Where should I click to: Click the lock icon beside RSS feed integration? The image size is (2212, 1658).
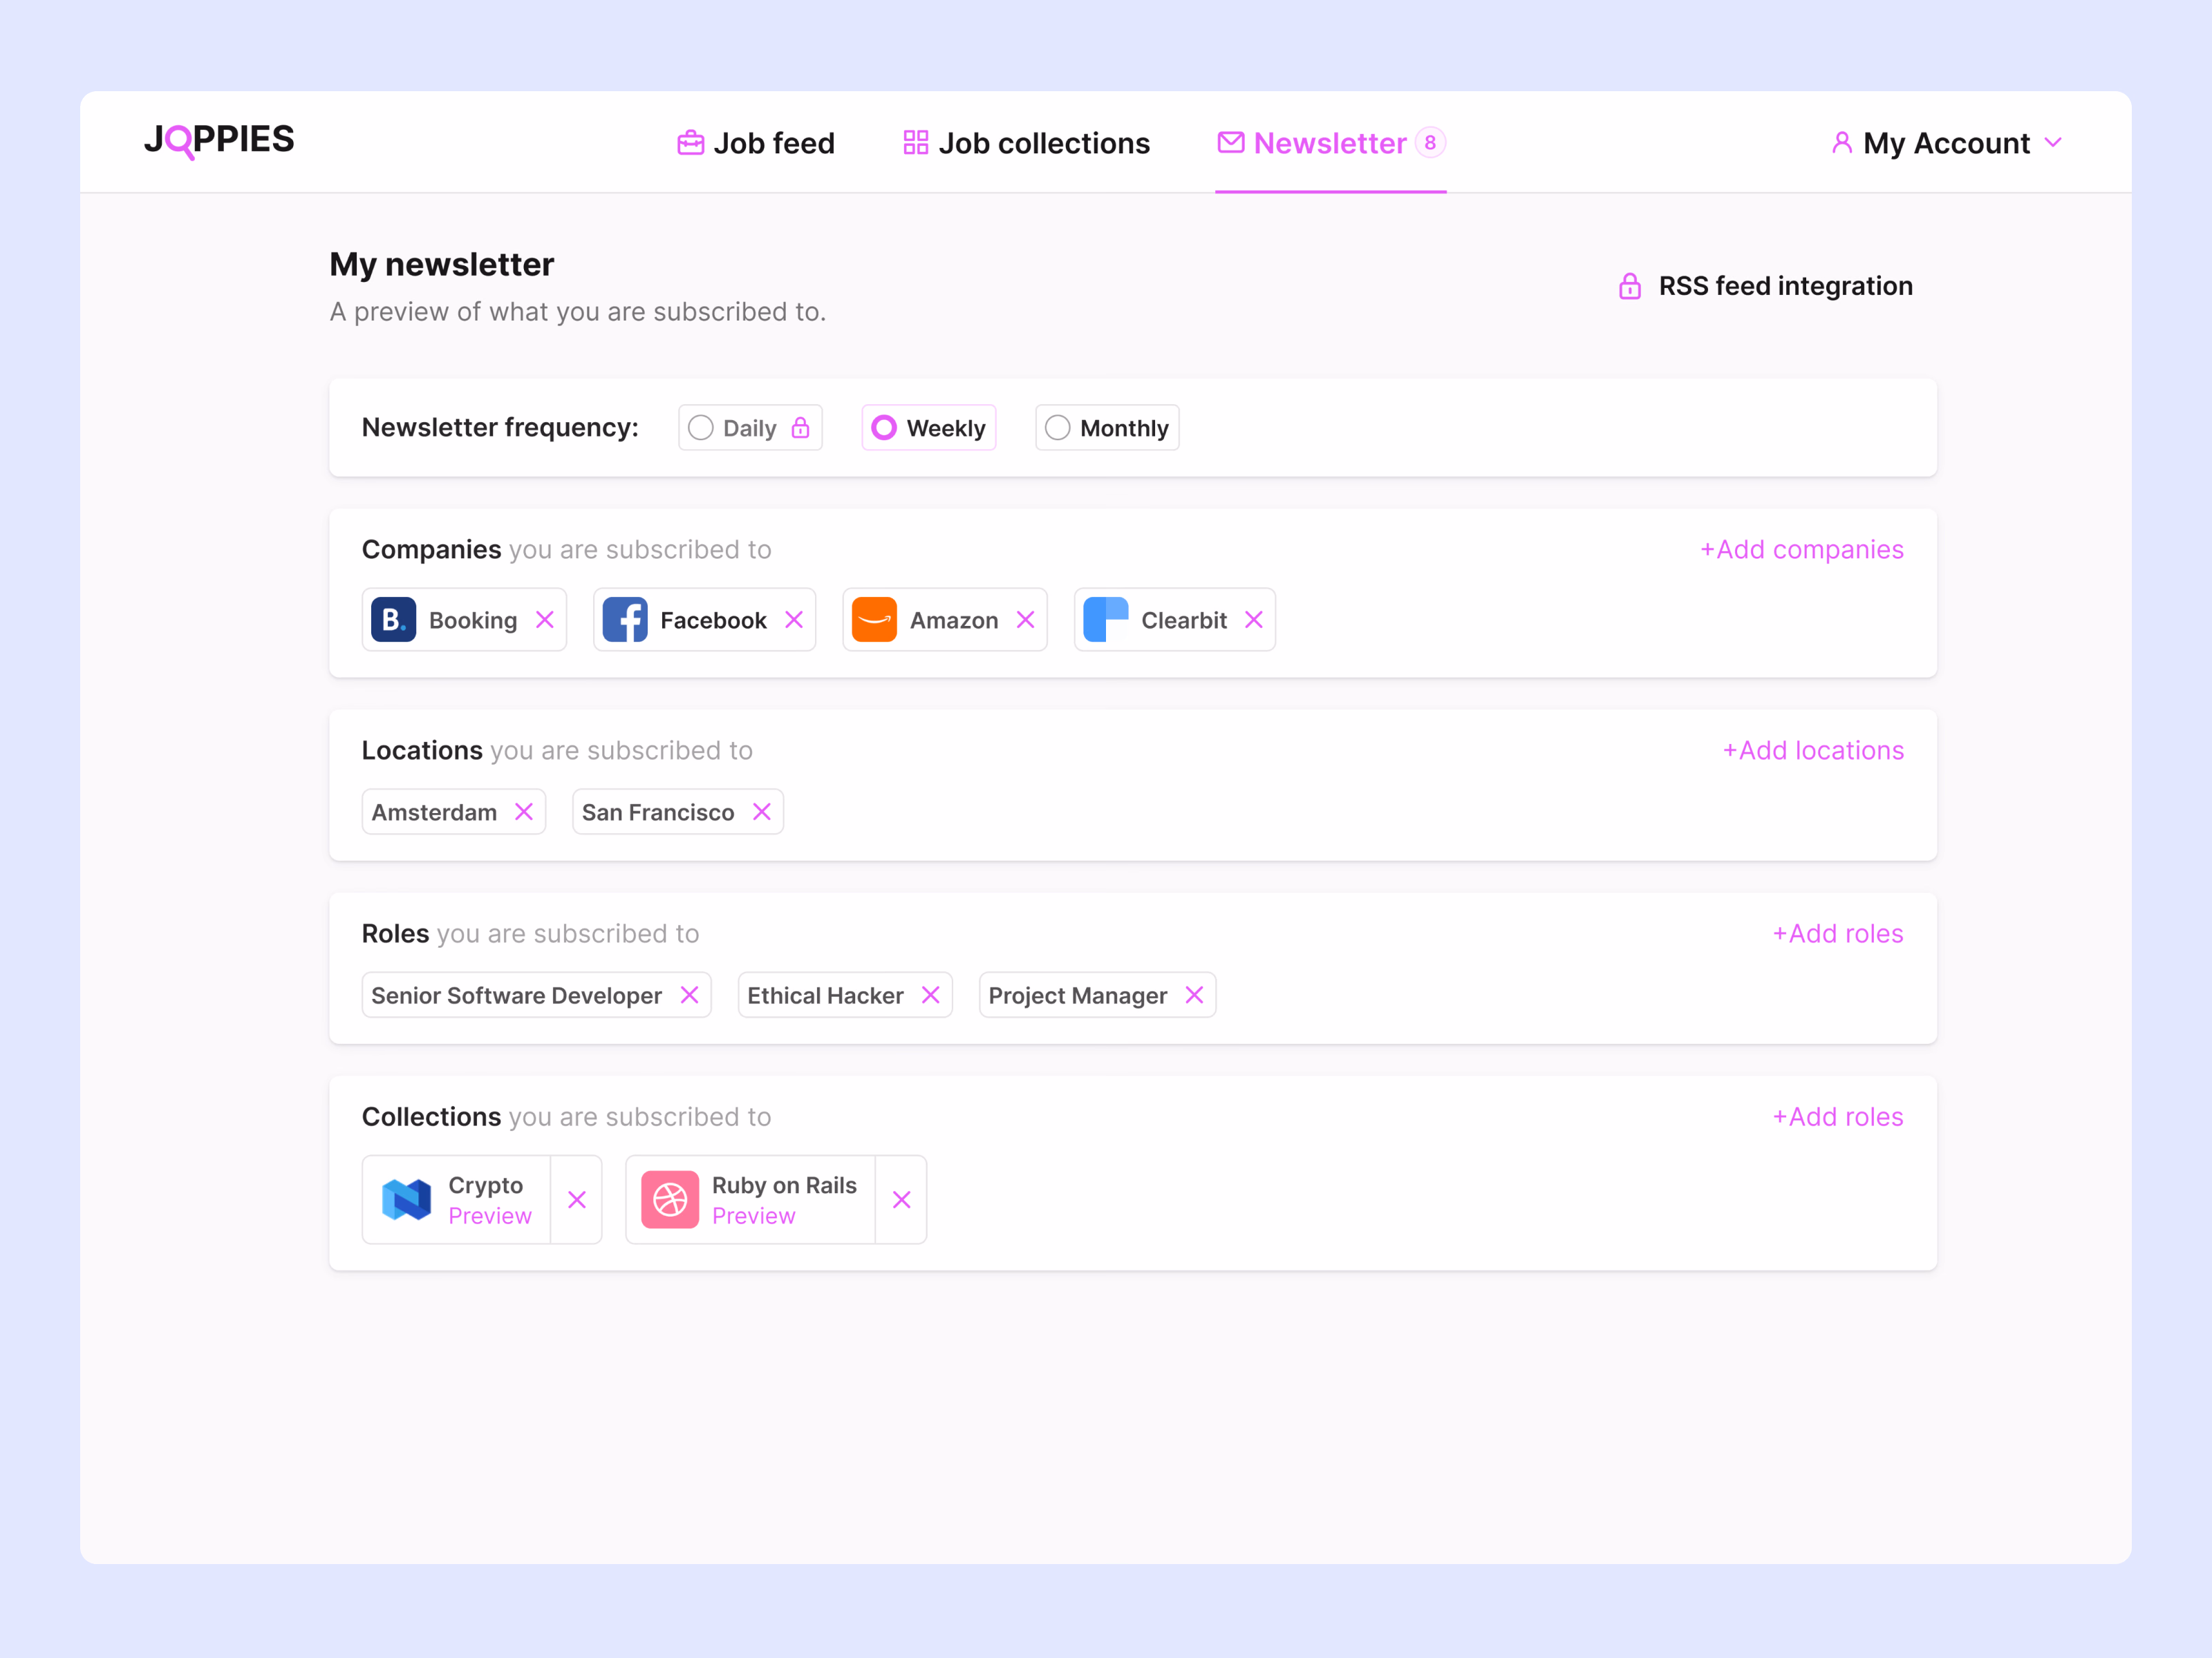[x=1630, y=286]
